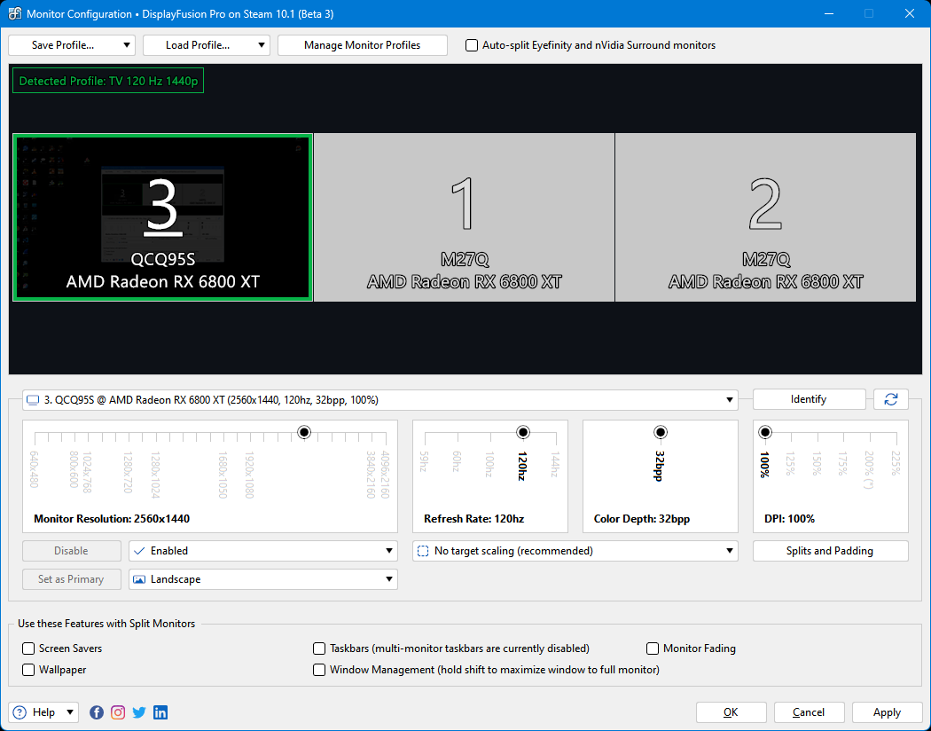Expand the monitor selection dropdown
Image resolution: width=931 pixels, height=731 pixels.
pos(729,399)
